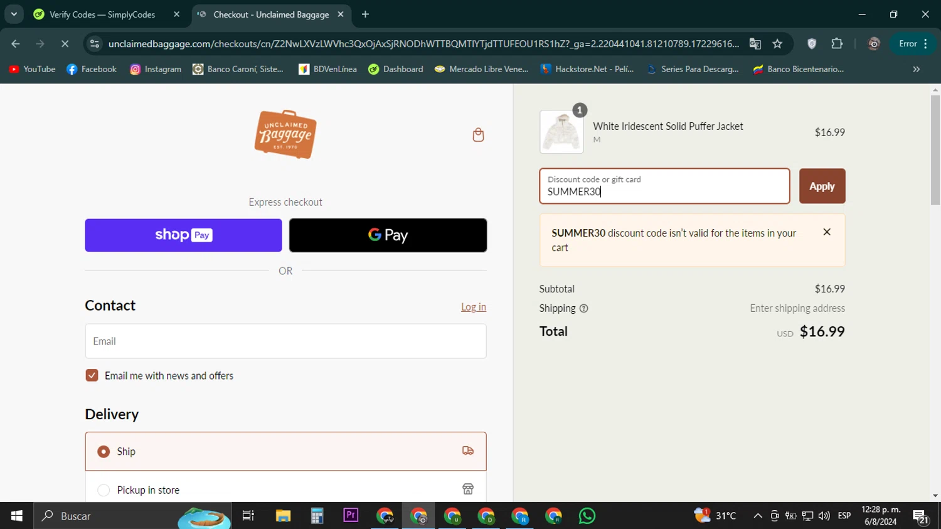Click the scrollbar up arrow
Image resolution: width=941 pixels, height=529 pixels.
pos(935,90)
